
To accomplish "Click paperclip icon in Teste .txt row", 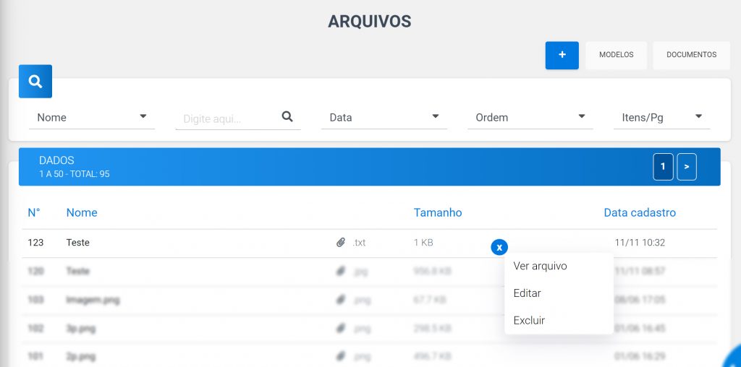I will [x=340, y=243].
